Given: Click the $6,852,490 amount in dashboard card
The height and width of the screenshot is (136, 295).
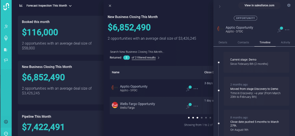Looking at the screenshot, I should (43, 77).
